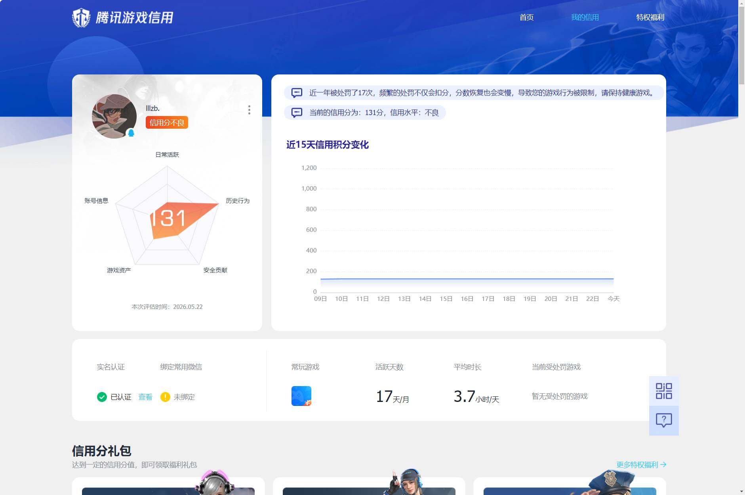Open the help question chat button
The image size is (745, 495).
click(x=664, y=421)
